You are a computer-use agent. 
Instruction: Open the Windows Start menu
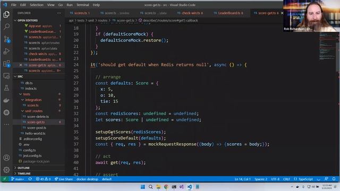click(x=143, y=187)
